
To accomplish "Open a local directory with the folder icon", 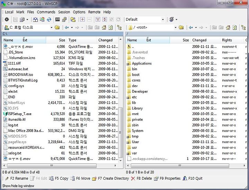I will point(57,27).
